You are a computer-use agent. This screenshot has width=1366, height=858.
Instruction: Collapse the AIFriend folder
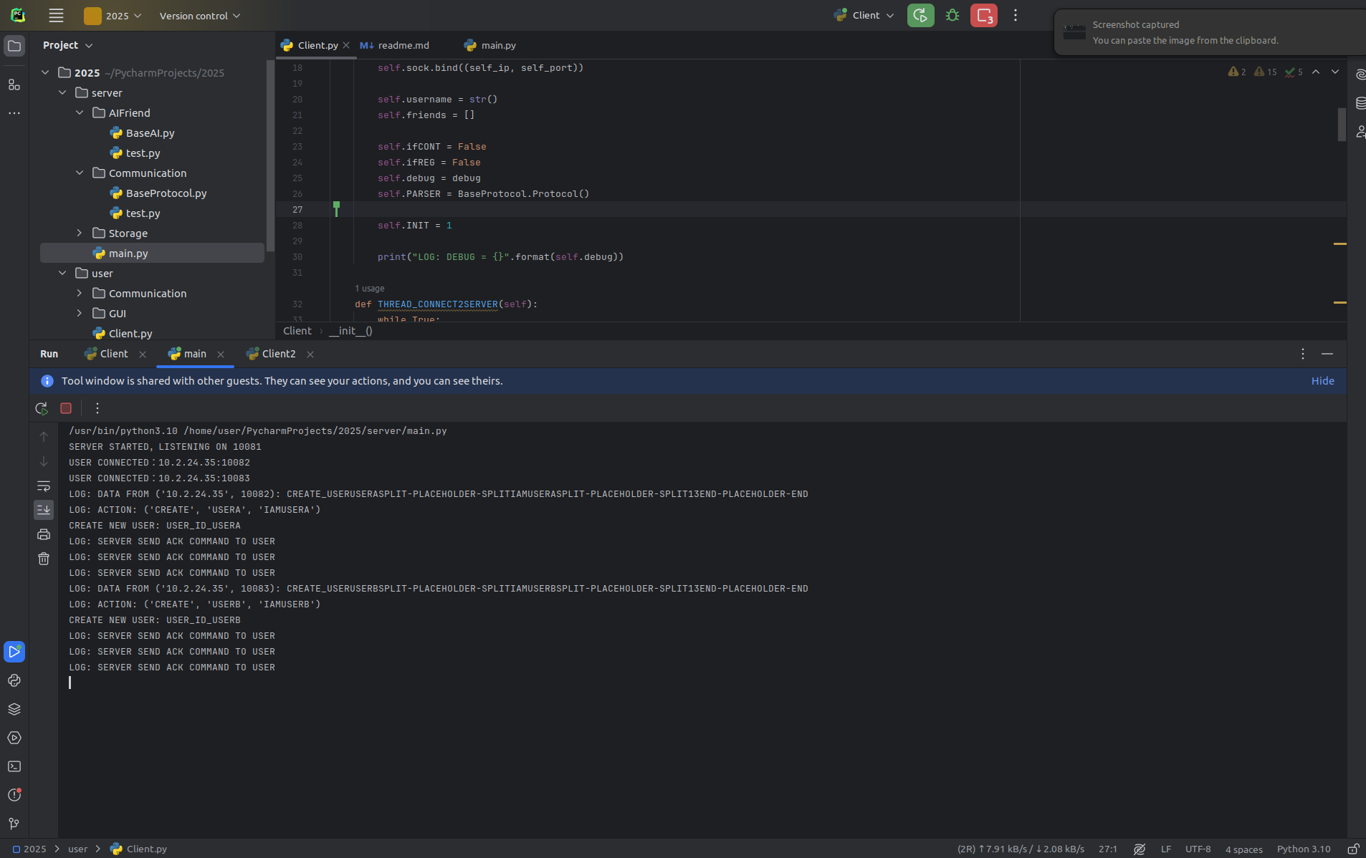point(80,113)
